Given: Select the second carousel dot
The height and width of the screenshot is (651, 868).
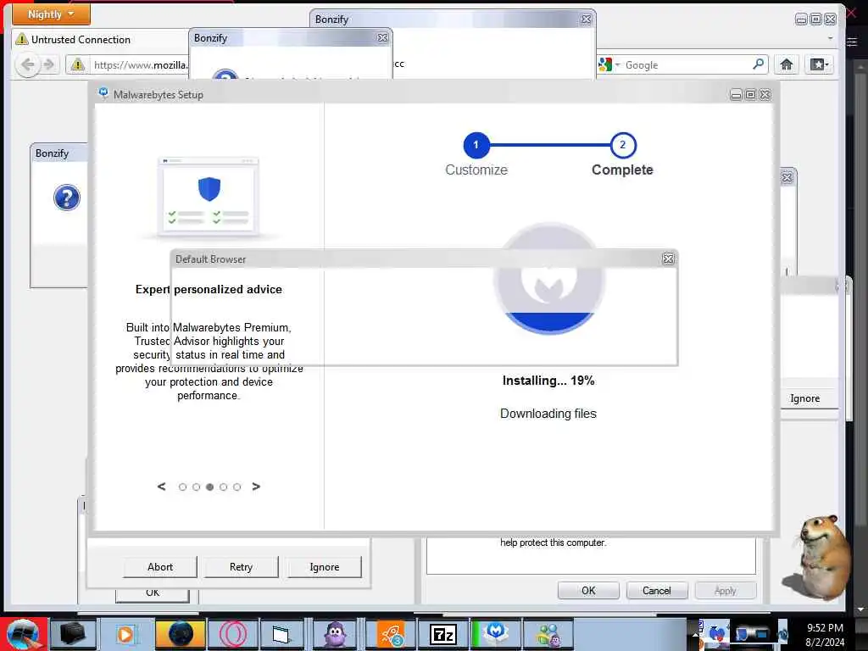Looking at the screenshot, I should [196, 487].
